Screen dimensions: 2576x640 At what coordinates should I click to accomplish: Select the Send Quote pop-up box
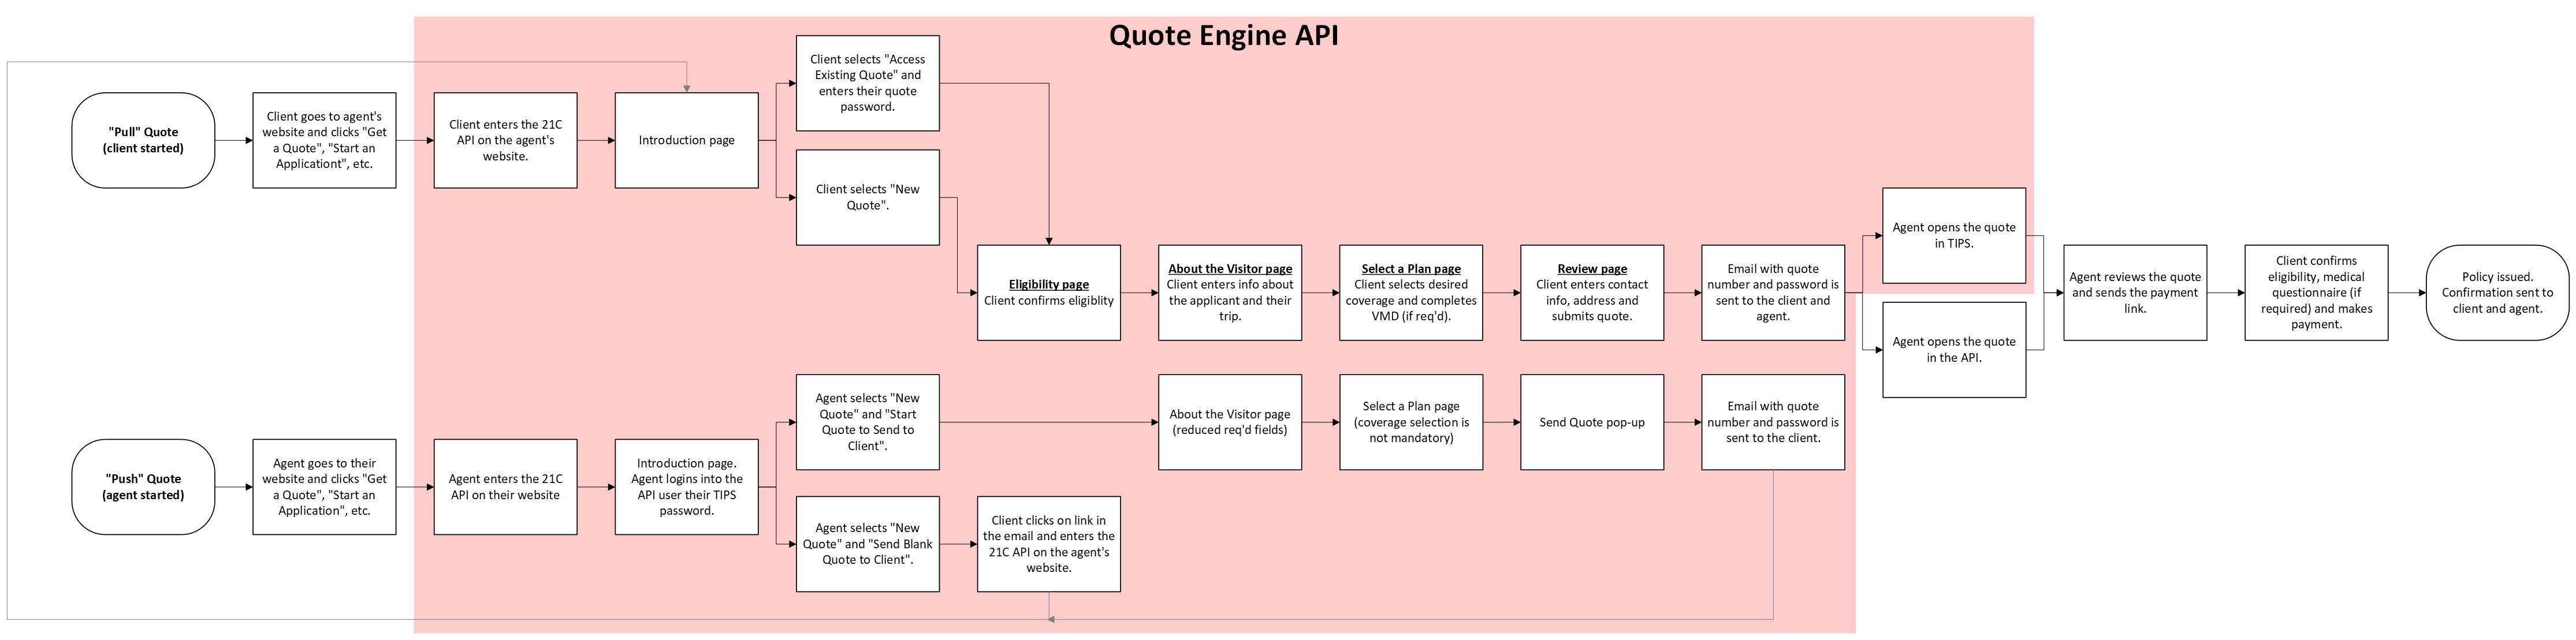click(x=1591, y=422)
